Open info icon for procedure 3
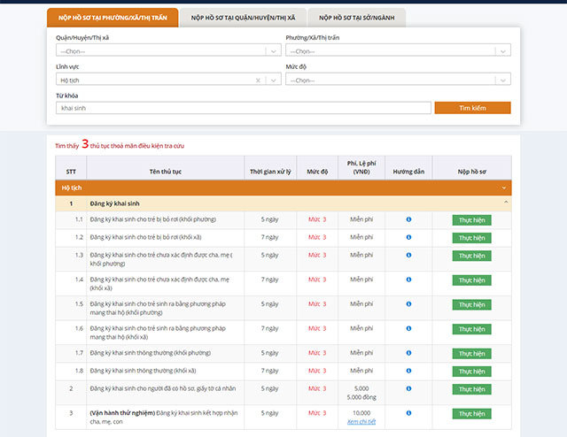This screenshot has width=567, height=437. 408,413
